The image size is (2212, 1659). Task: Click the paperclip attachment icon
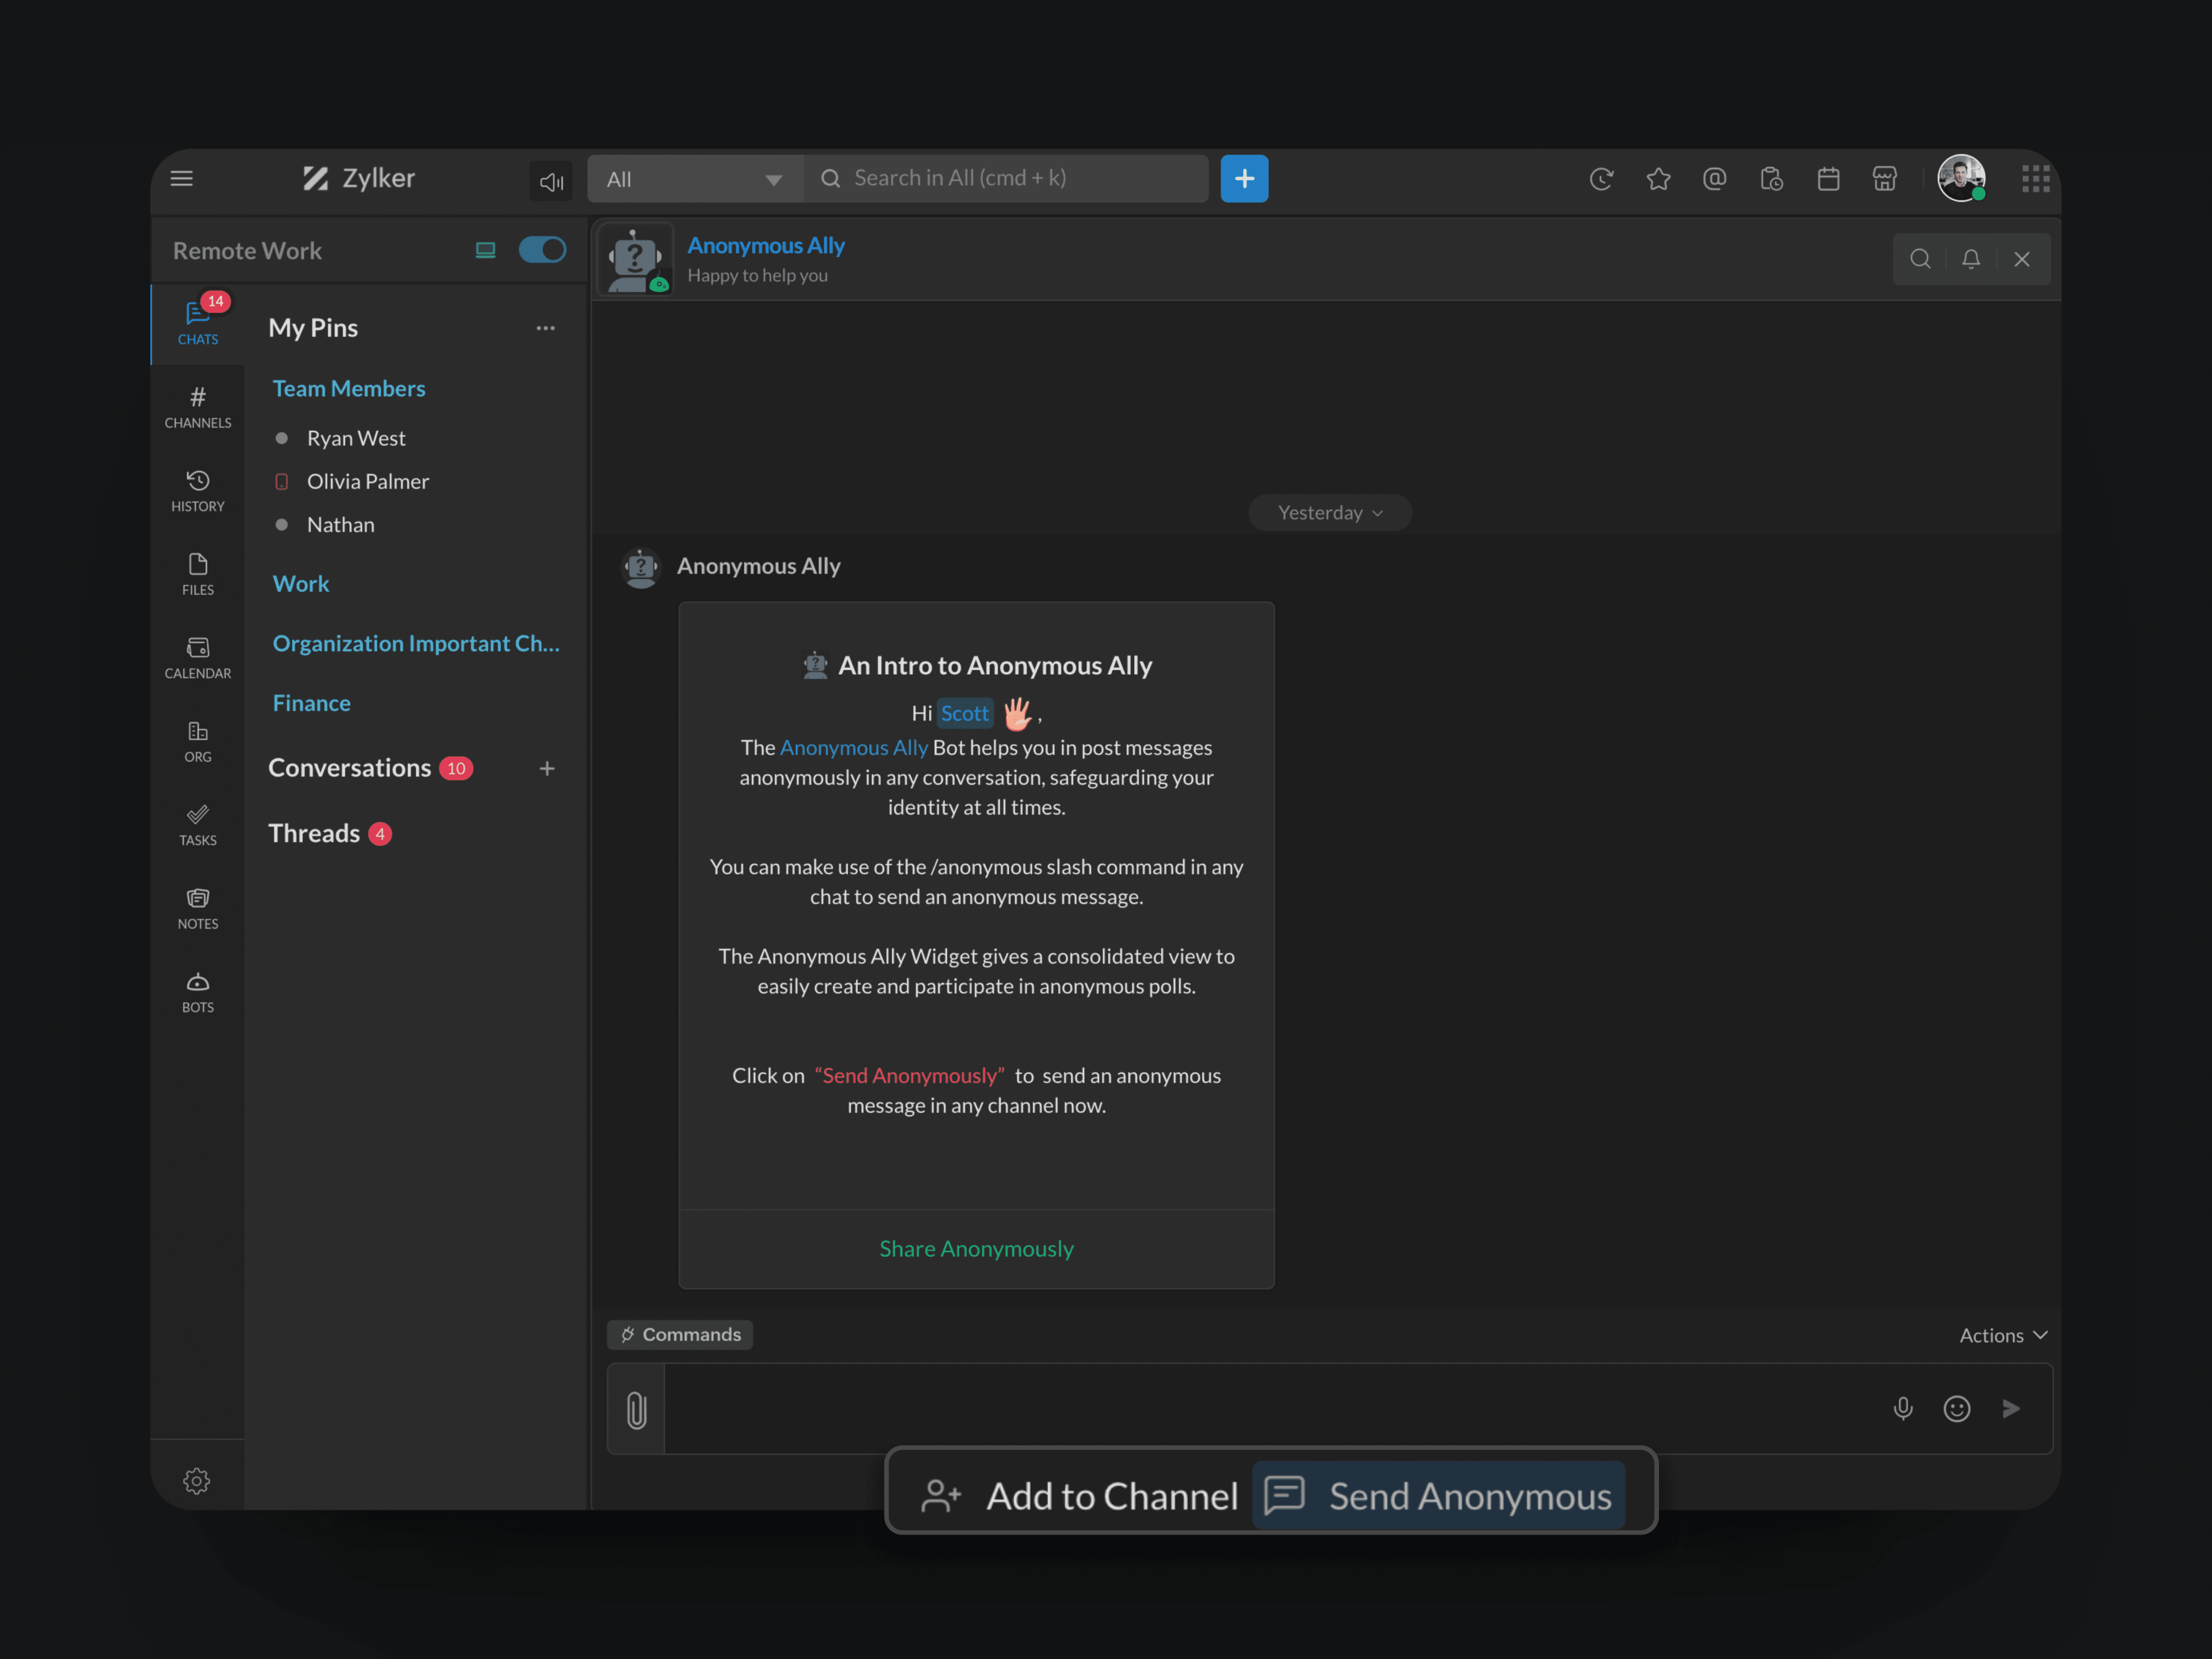tap(637, 1410)
